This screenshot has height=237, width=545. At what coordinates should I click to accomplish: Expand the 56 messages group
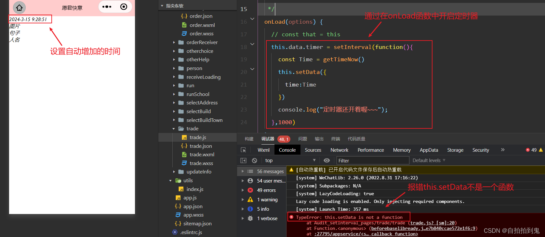click(242, 171)
